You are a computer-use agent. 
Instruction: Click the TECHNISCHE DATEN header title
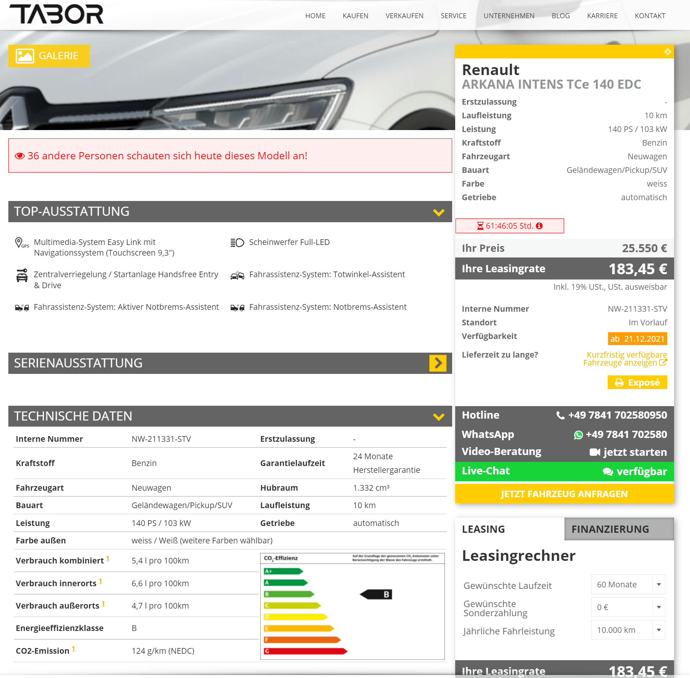(73, 416)
